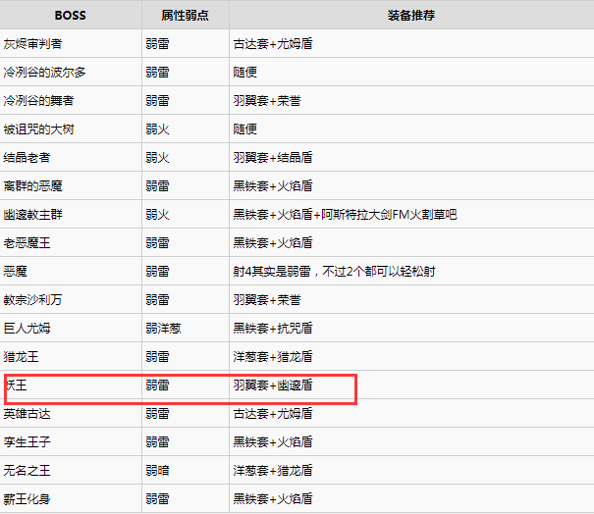Click 随便 in the 冷冽谷的波尔多 row
This screenshot has height=514, width=594.
click(245, 73)
